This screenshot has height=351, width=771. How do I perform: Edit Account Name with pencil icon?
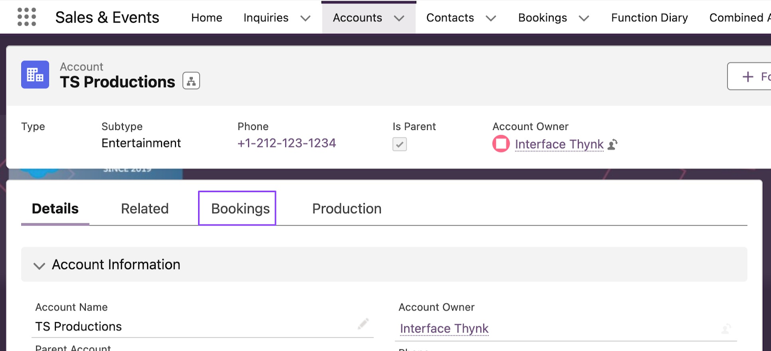tap(363, 324)
